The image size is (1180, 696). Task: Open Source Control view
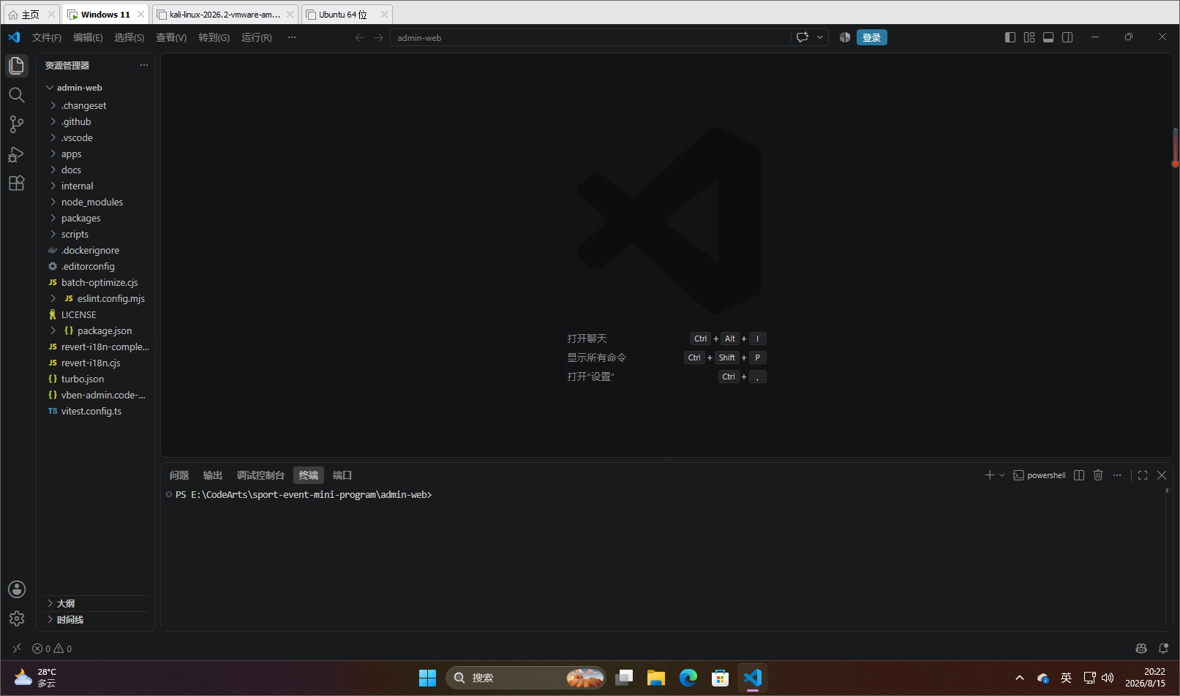pyautogui.click(x=17, y=124)
